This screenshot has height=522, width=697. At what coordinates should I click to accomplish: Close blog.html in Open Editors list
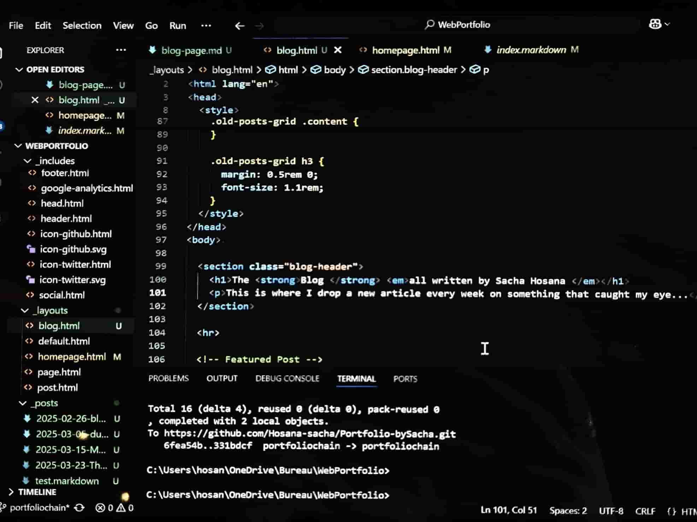(35, 100)
